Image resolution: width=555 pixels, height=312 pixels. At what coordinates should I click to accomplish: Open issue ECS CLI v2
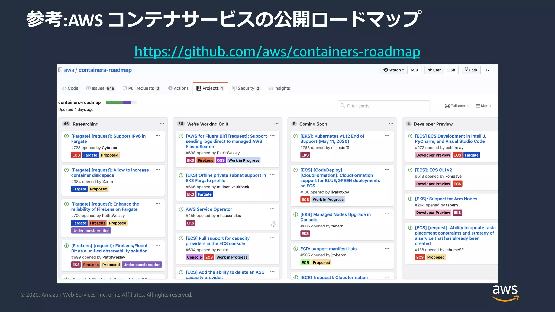[433, 170]
